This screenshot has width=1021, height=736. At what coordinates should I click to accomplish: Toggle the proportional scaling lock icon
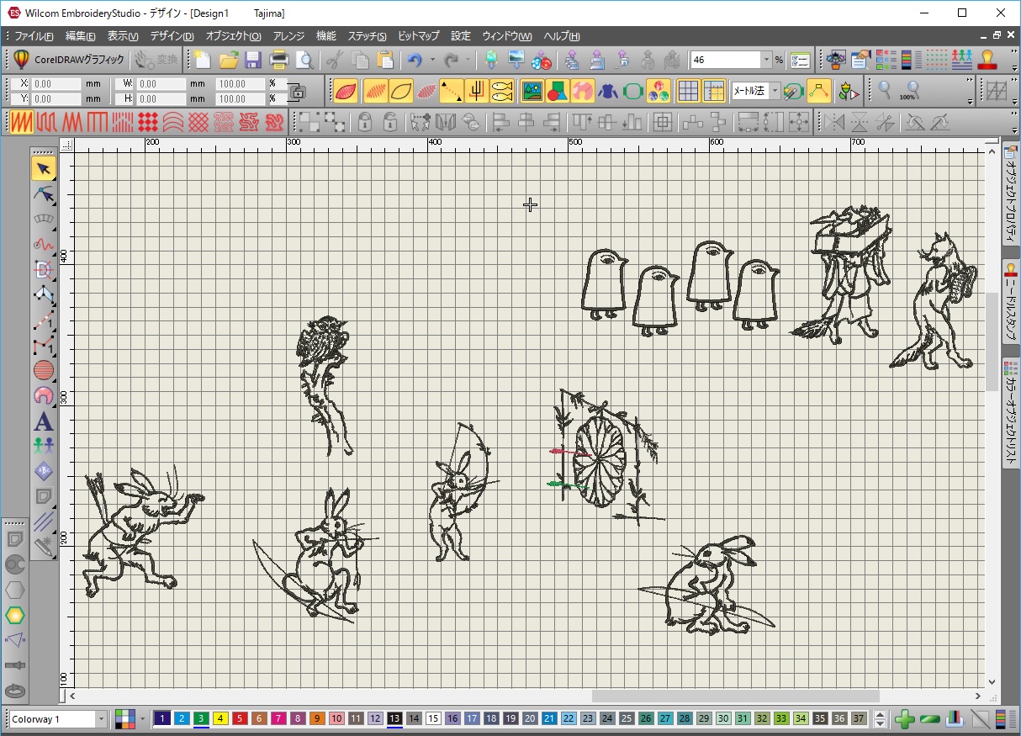point(297,92)
